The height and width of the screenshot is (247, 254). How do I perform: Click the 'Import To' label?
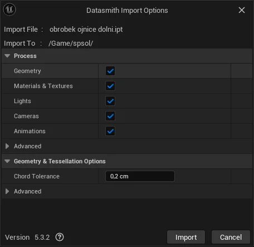tap(19, 43)
